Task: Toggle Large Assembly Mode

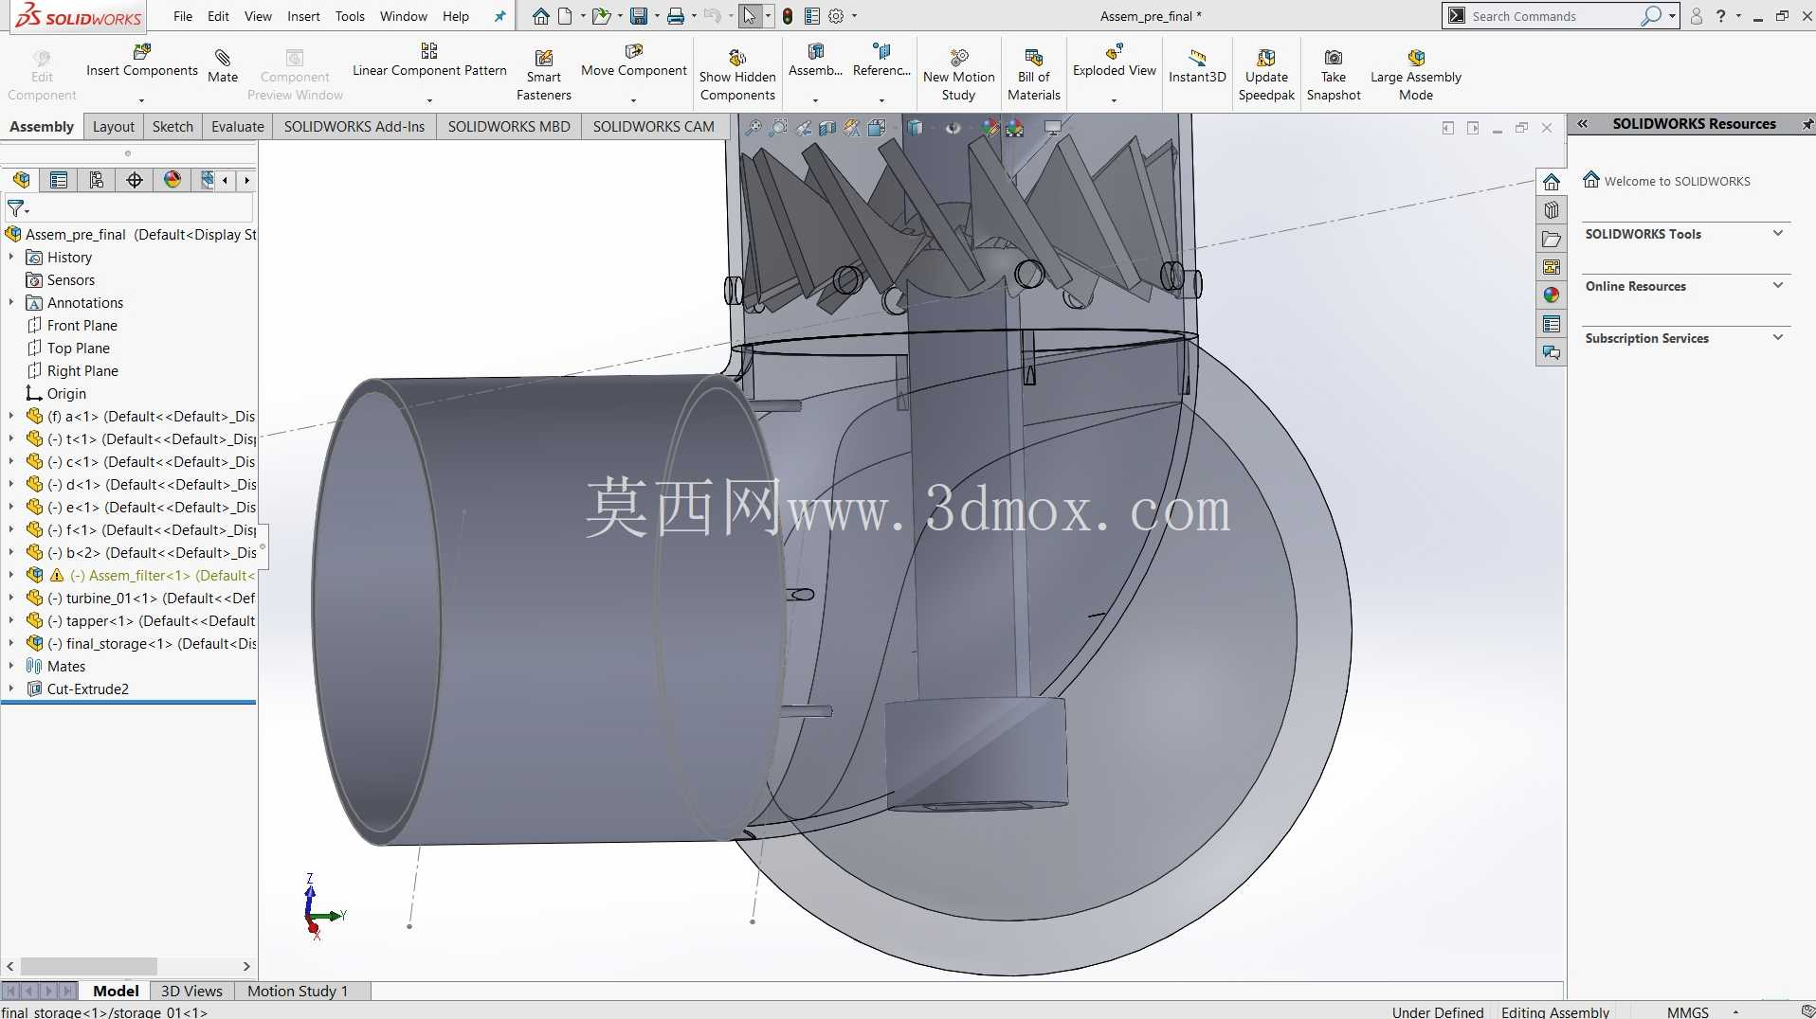Action: coord(1415,74)
